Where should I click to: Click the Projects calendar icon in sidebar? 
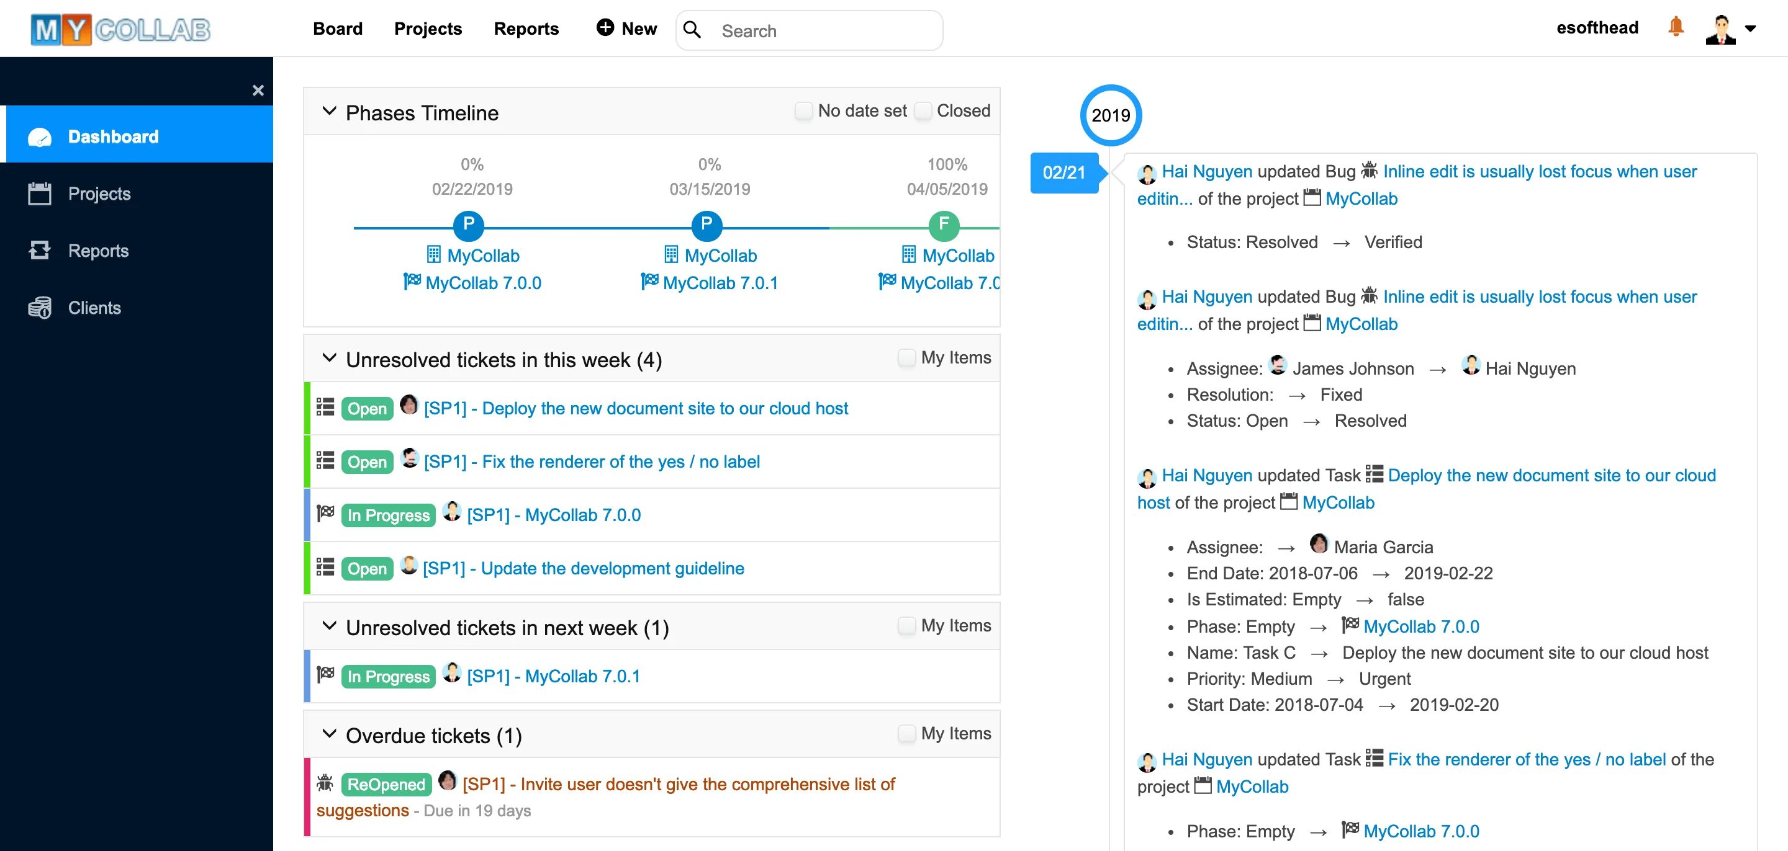(x=40, y=194)
